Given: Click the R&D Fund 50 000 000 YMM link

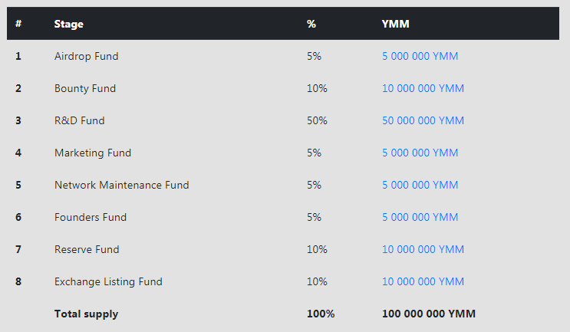Looking at the screenshot, I should point(423,120).
